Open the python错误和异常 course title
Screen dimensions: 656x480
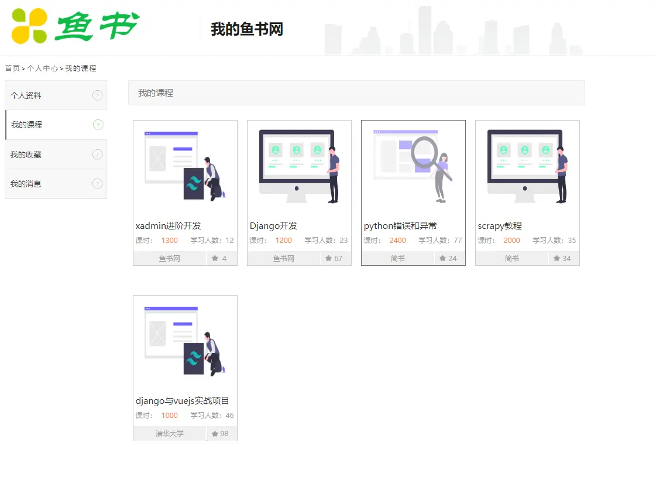(x=400, y=225)
